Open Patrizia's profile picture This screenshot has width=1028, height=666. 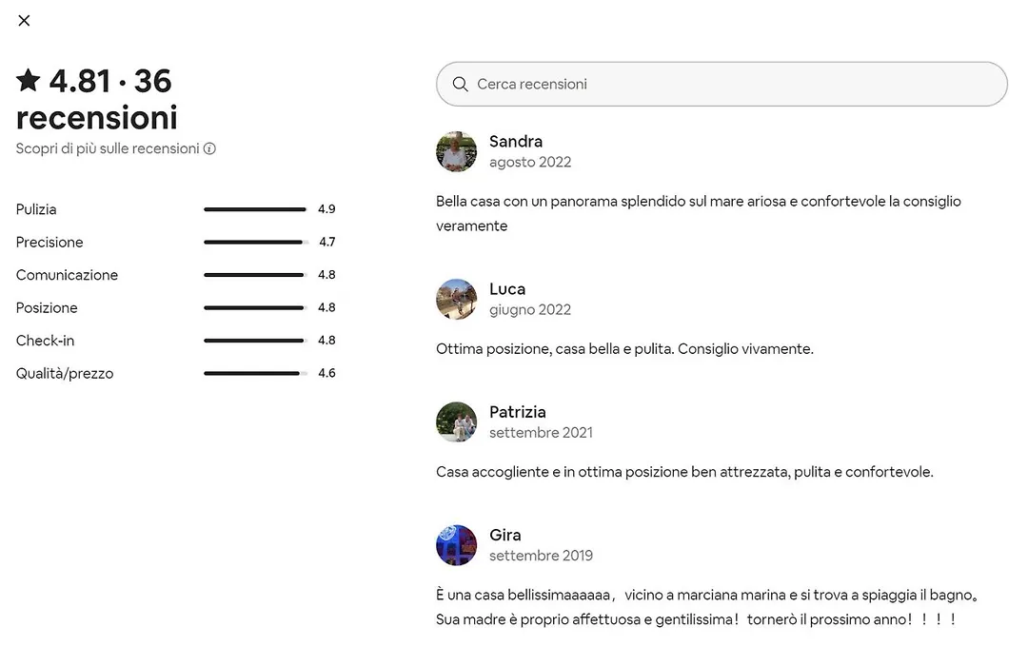pyautogui.click(x=456, y=422)
